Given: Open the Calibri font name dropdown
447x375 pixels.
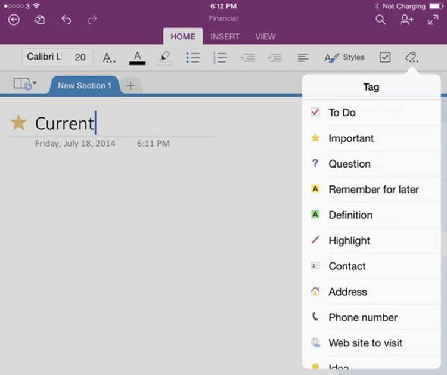Looking at the screenshot, I should point(45,57).
